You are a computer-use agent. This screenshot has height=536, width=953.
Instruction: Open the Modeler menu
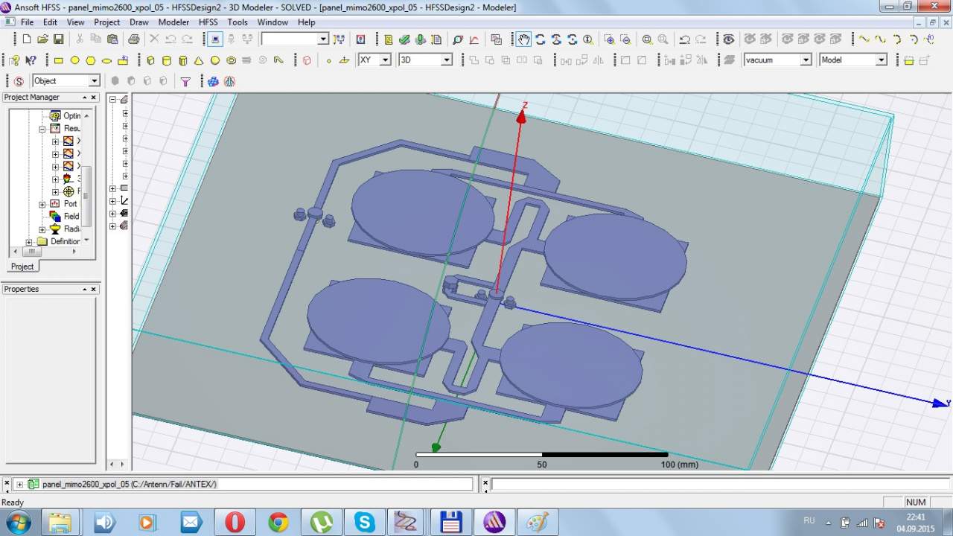173,22
